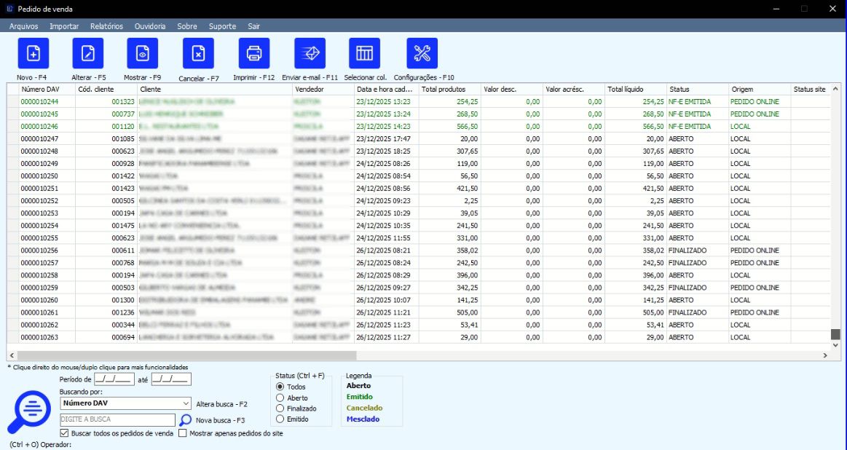The height and width of the screenshot is (450, 847).
Task: Click the DIGITE A BUSCA search field
Action: pos(117,420)
